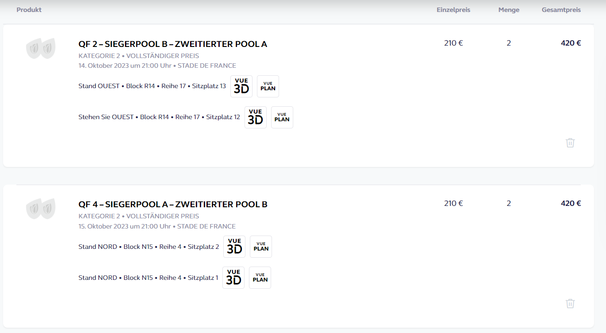Click the Produkt column header
Screen dimensions: 606x333
pos(29,10)
